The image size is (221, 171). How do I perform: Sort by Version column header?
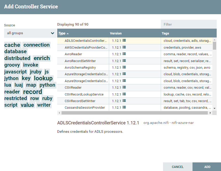click(x=116, y=33)
